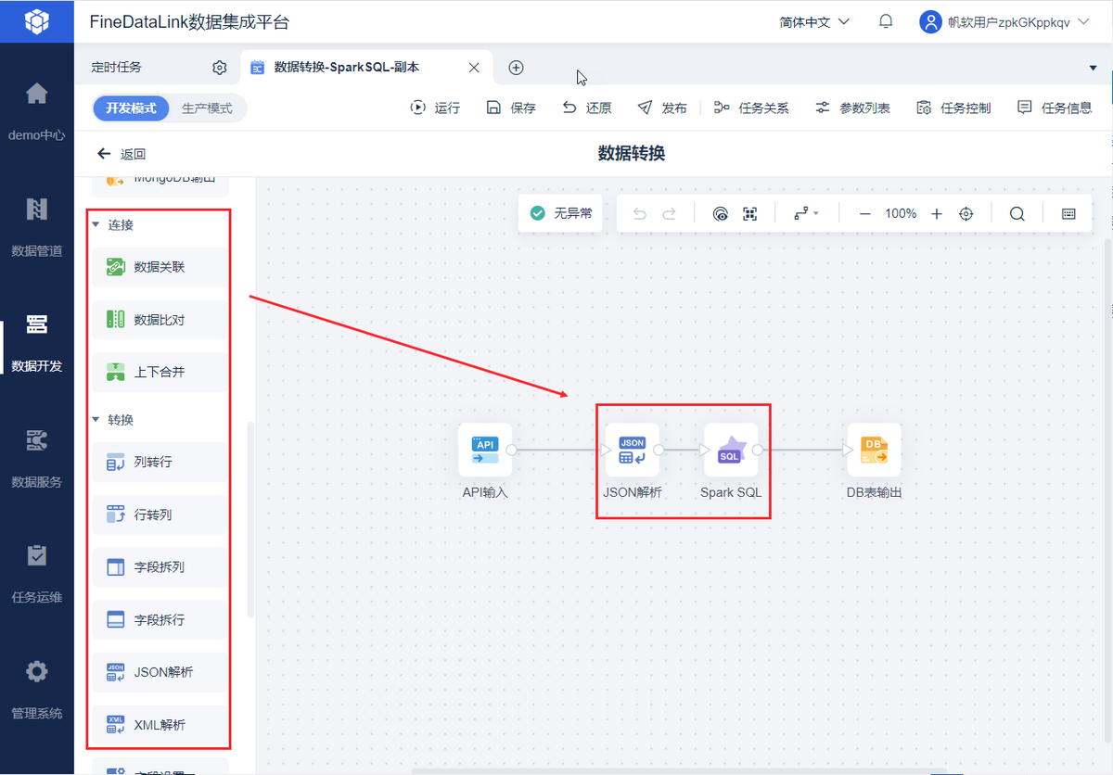This screenshot has width=1113, height=775.
Task: Save the task with 保存
Action: (x=511, y=108)
